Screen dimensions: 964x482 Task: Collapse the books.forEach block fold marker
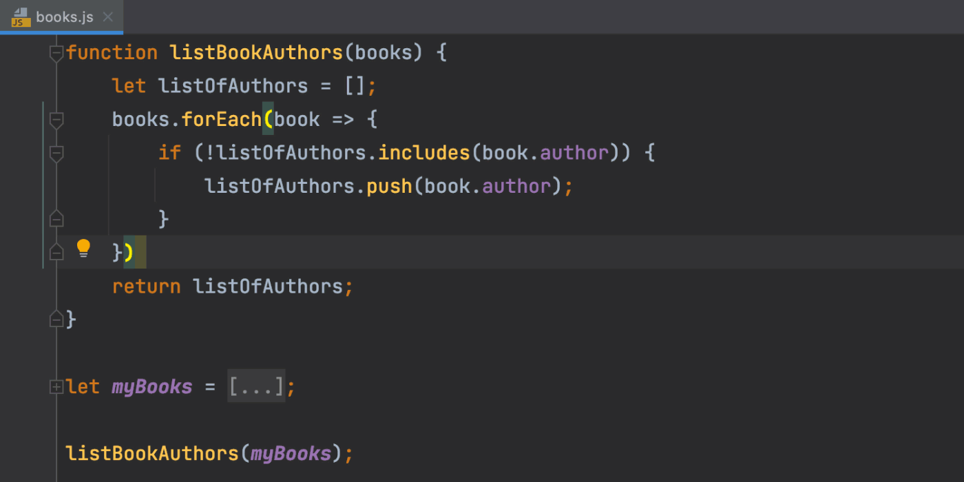56,120
